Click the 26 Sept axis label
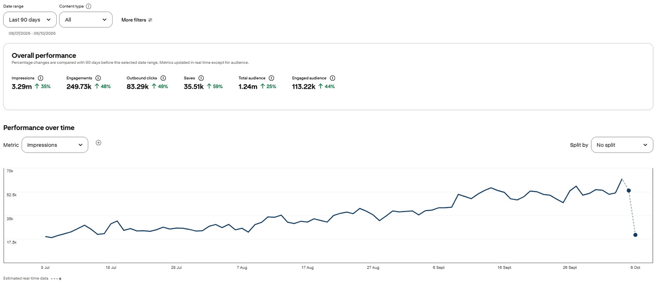 click(x=570, y=267)
